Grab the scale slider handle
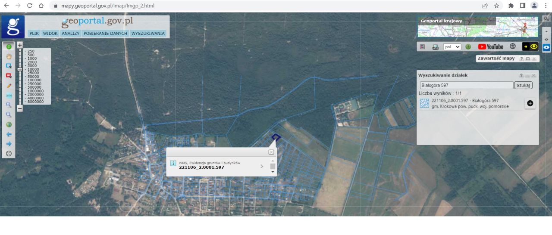The width and height of the screenshot is (552, 235). (20, 69)
